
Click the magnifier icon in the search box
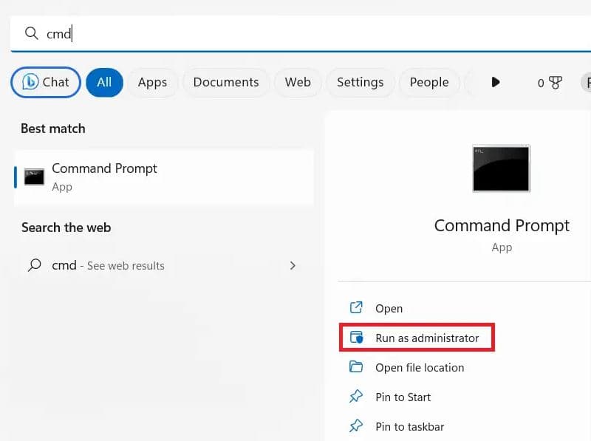pos(31,34)
